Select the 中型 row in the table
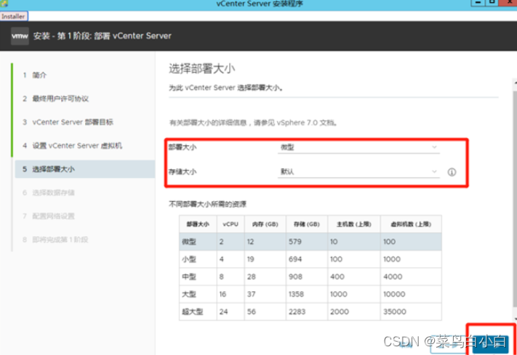 click(x=310, y=277)
